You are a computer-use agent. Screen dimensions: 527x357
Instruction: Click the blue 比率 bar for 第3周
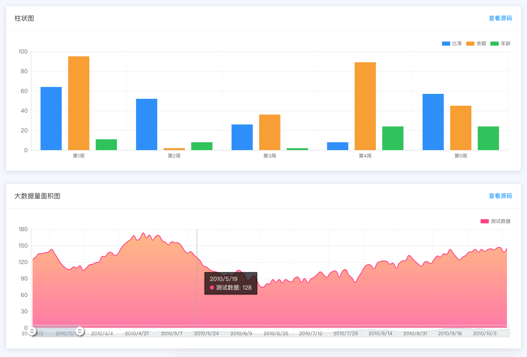[x=242, y=137]
